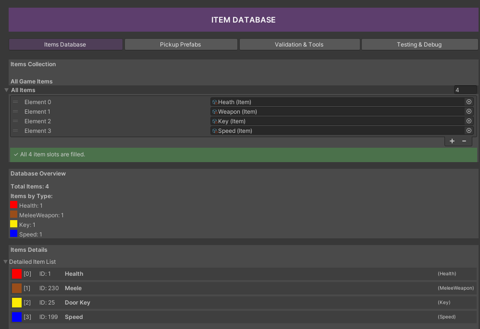Click the yellow color swatch for Door Key
480x329 pixels.
pyautogui.click(x=16, y=302)
